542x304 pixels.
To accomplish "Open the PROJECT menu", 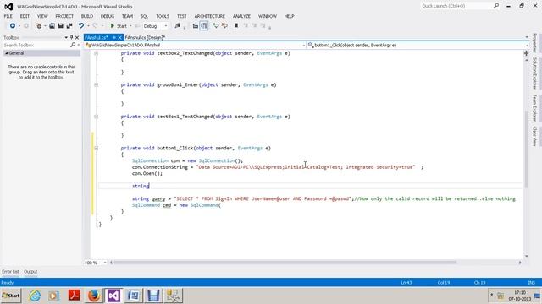I will [x=64, y=16].
